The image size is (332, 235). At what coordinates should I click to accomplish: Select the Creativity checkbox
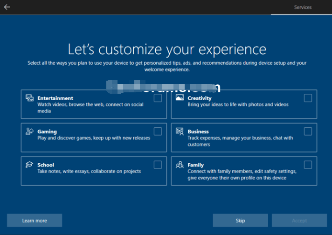(308, 98)
